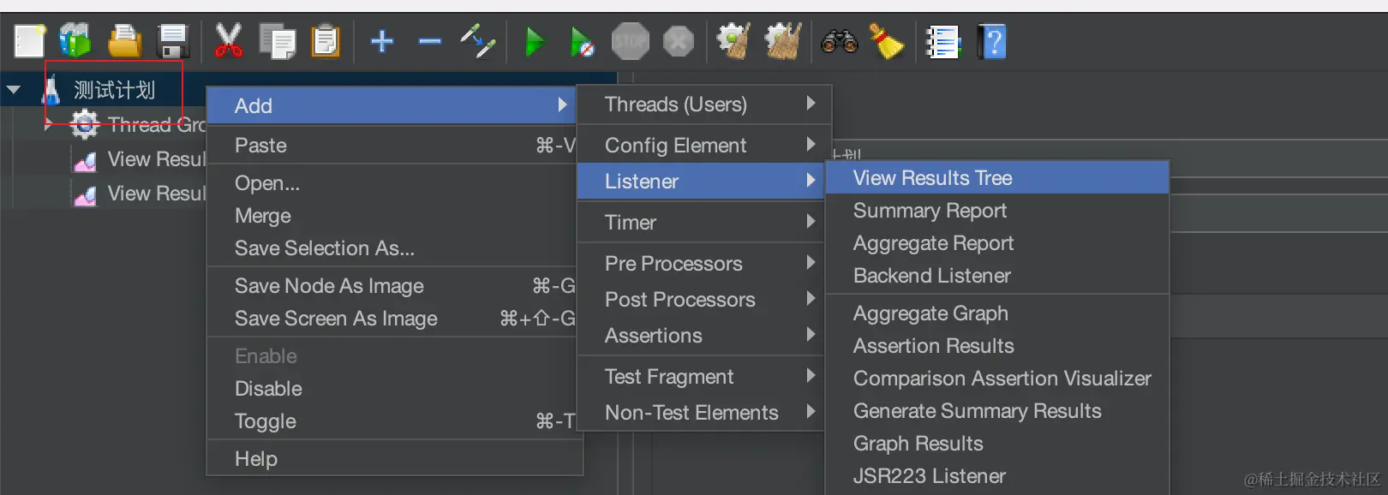
Task: Click the Save floppy disk icon
Action: [x=173, y=41]
